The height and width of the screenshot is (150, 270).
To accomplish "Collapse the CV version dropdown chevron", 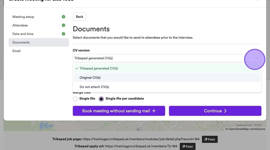I will 256,58.
